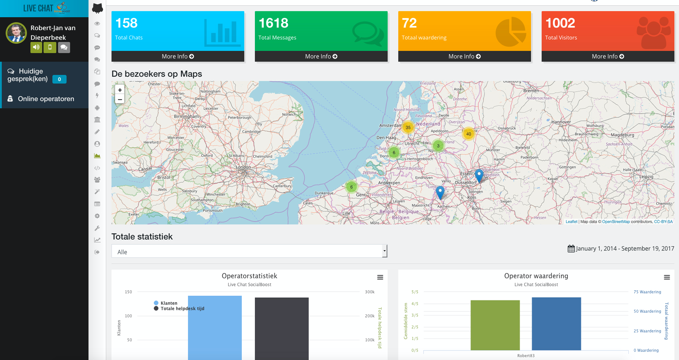This screenshot has width=679, height=360.
Task: Open the user circle profile icon
Action: point(97,144)
